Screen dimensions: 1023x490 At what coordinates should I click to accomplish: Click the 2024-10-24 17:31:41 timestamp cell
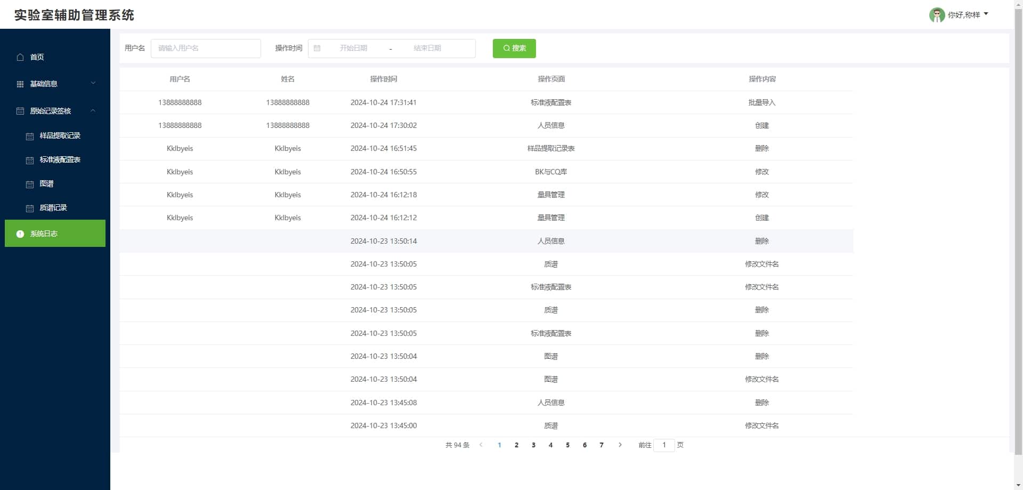pos(384,102)
